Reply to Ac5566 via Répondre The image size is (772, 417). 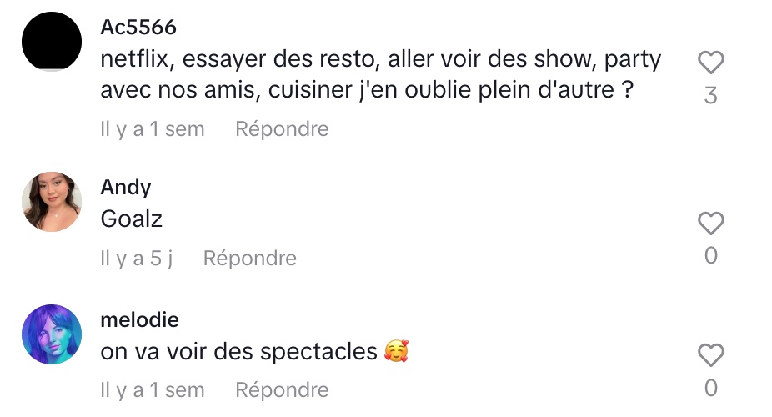click(x=282, y=129)
